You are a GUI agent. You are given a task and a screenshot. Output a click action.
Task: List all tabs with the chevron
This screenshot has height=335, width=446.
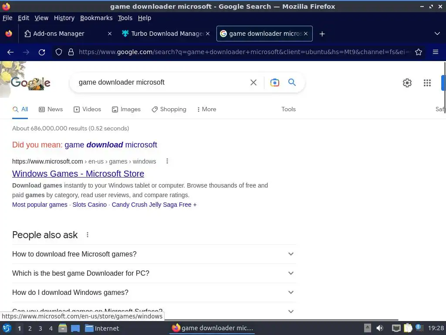coord(437,34)
